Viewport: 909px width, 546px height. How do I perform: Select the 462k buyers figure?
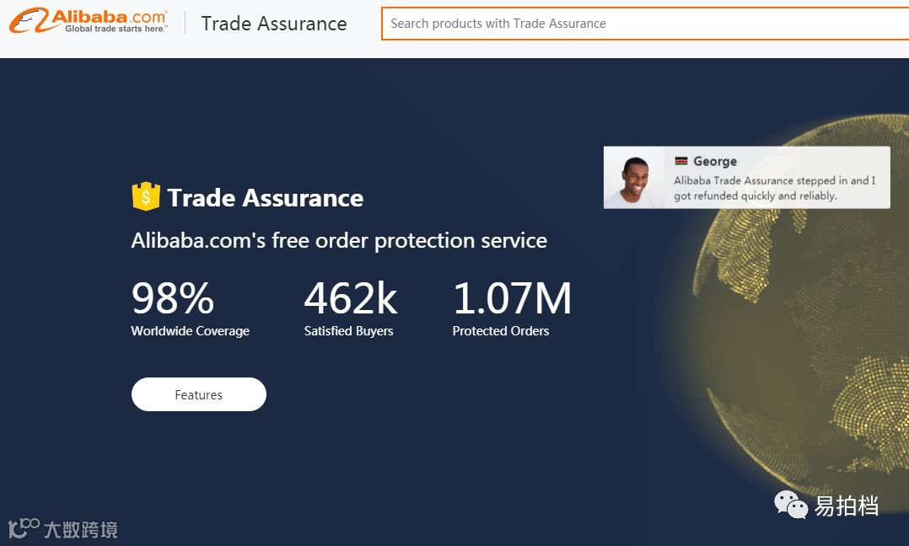pos(351,298)
